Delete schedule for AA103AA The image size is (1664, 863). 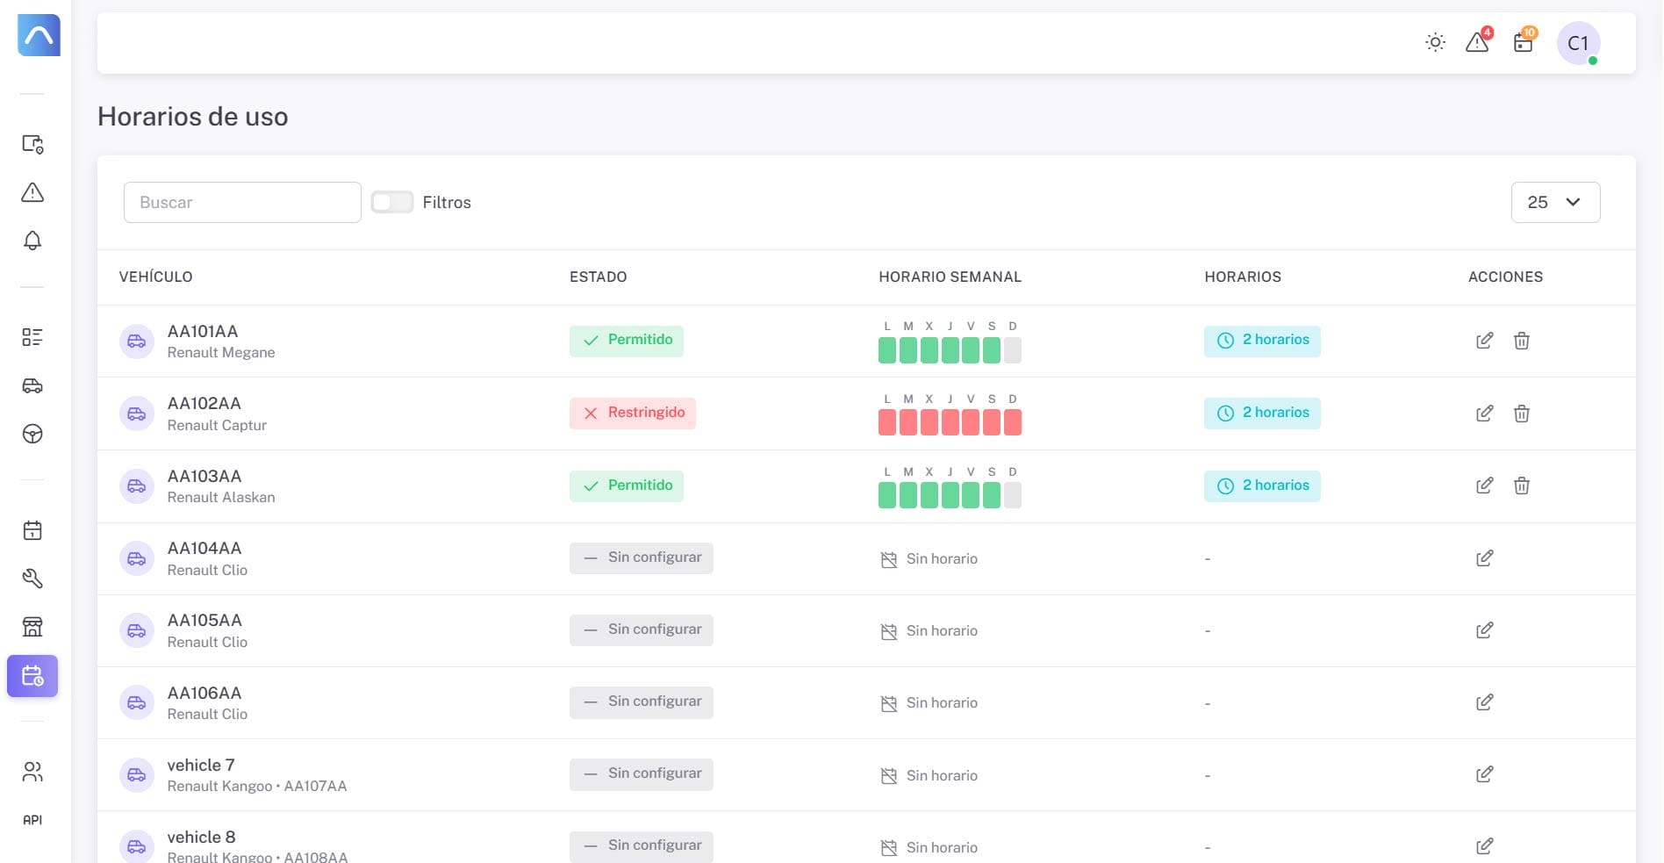[1522, 485]
